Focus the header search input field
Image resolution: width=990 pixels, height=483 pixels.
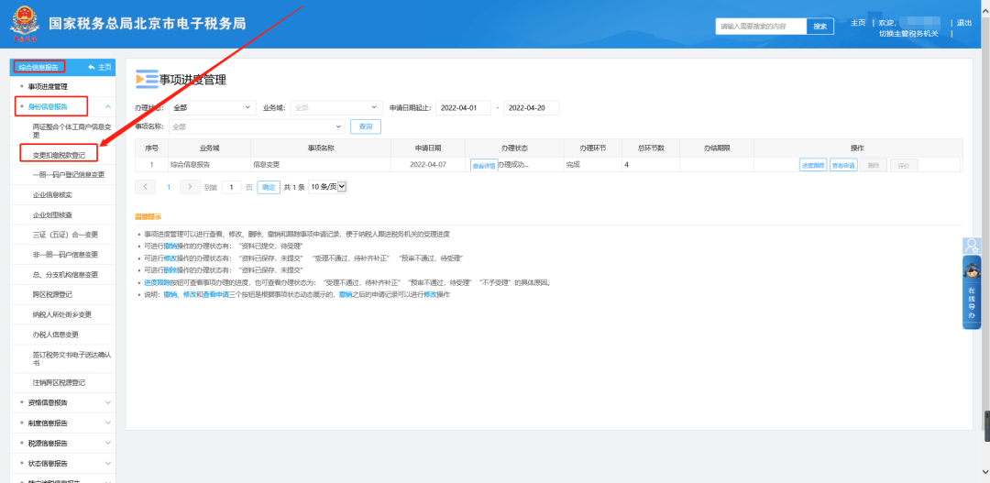pyautogui.click(x=761, y=27)
